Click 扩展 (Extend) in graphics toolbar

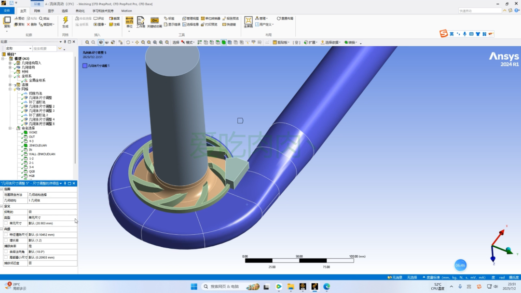coord(311,42)
